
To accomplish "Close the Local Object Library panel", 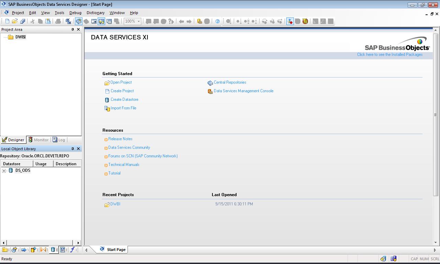I will [x=78, y=149].
